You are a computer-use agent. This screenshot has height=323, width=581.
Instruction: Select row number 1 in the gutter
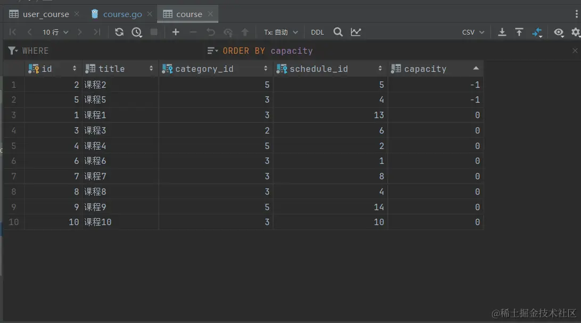14,85
